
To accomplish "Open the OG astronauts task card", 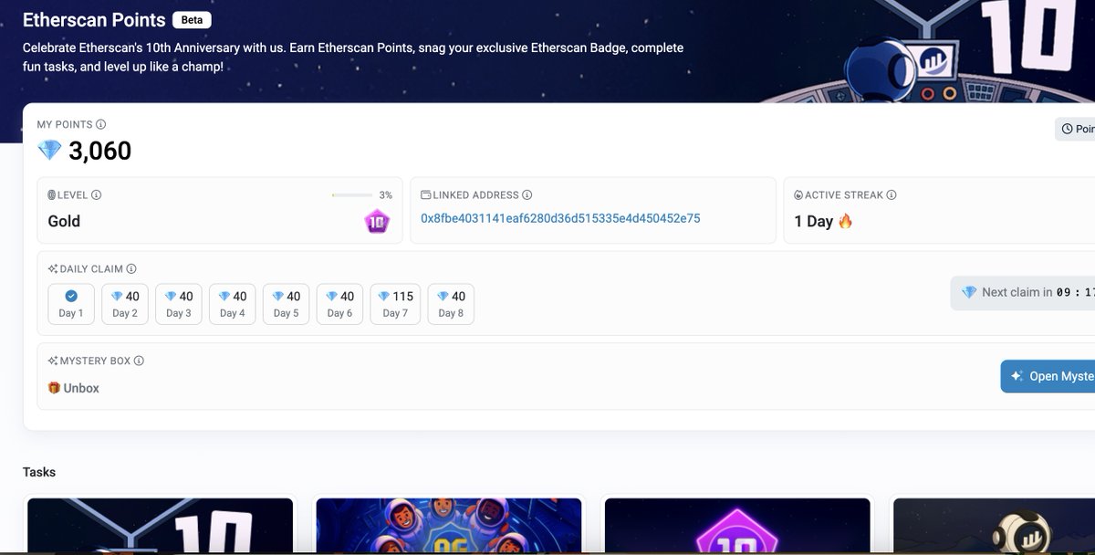I will tap(448, 525).
